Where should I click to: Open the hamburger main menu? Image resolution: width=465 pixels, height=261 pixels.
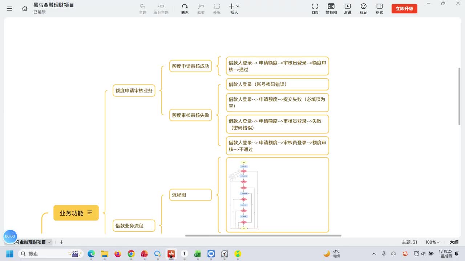pos(9,9)
